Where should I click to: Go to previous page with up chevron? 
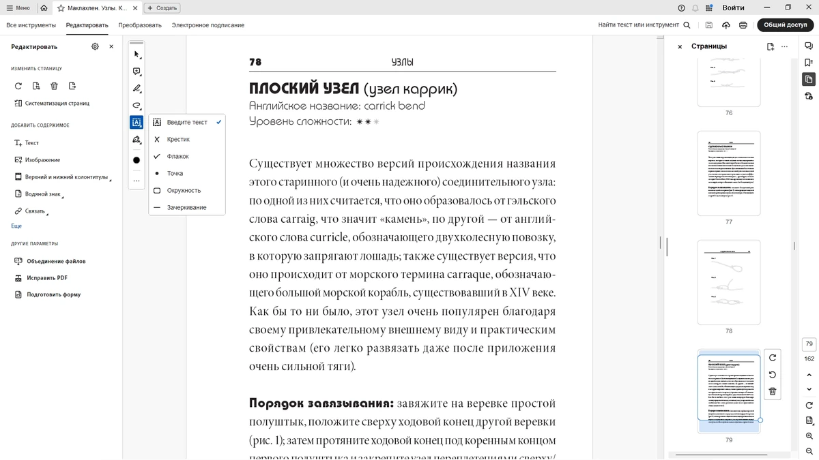809,375
